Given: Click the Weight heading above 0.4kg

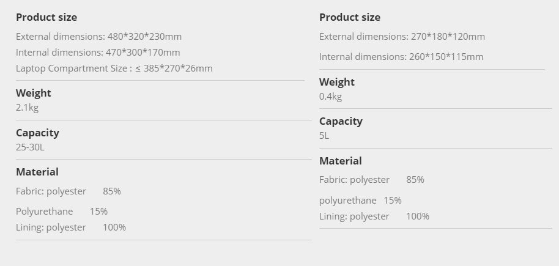Looking at the screenshot, I should pos(337,82).
